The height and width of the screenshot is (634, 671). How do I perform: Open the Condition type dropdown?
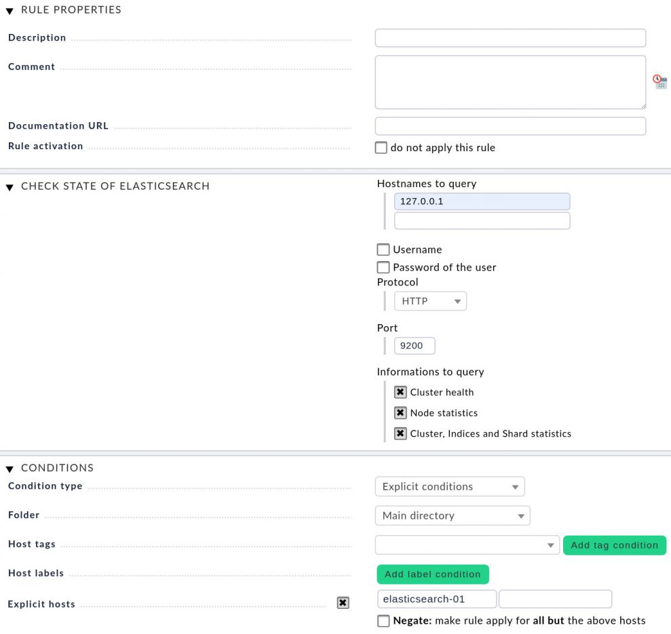pyautogui.click(x=450, y=487)
